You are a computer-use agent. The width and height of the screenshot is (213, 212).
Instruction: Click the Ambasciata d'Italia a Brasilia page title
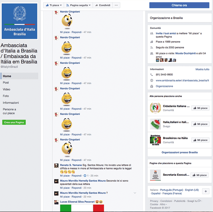pyautogui.click(x=19, y=53)
